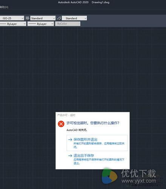
Task: Click the arrow beside 保存图形并退出
Action: point(70,139)
